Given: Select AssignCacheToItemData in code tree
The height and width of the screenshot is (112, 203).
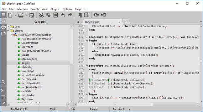Looking at the screenshot, I should coord(36,39).
